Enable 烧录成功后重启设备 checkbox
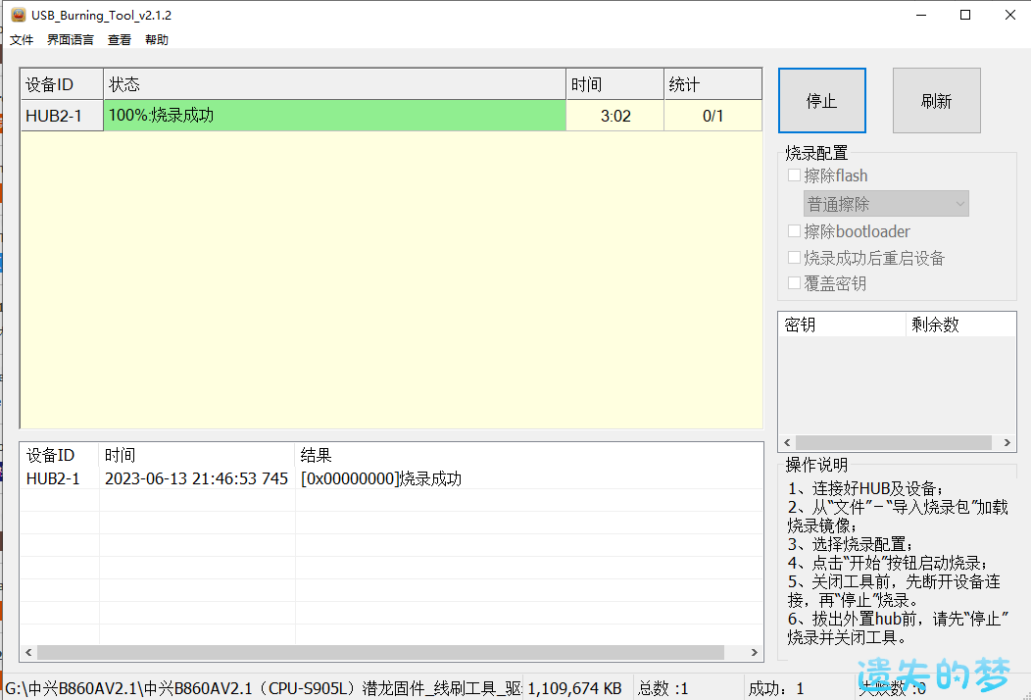This screenshot has height=700, width=1031. click(794, 258)
